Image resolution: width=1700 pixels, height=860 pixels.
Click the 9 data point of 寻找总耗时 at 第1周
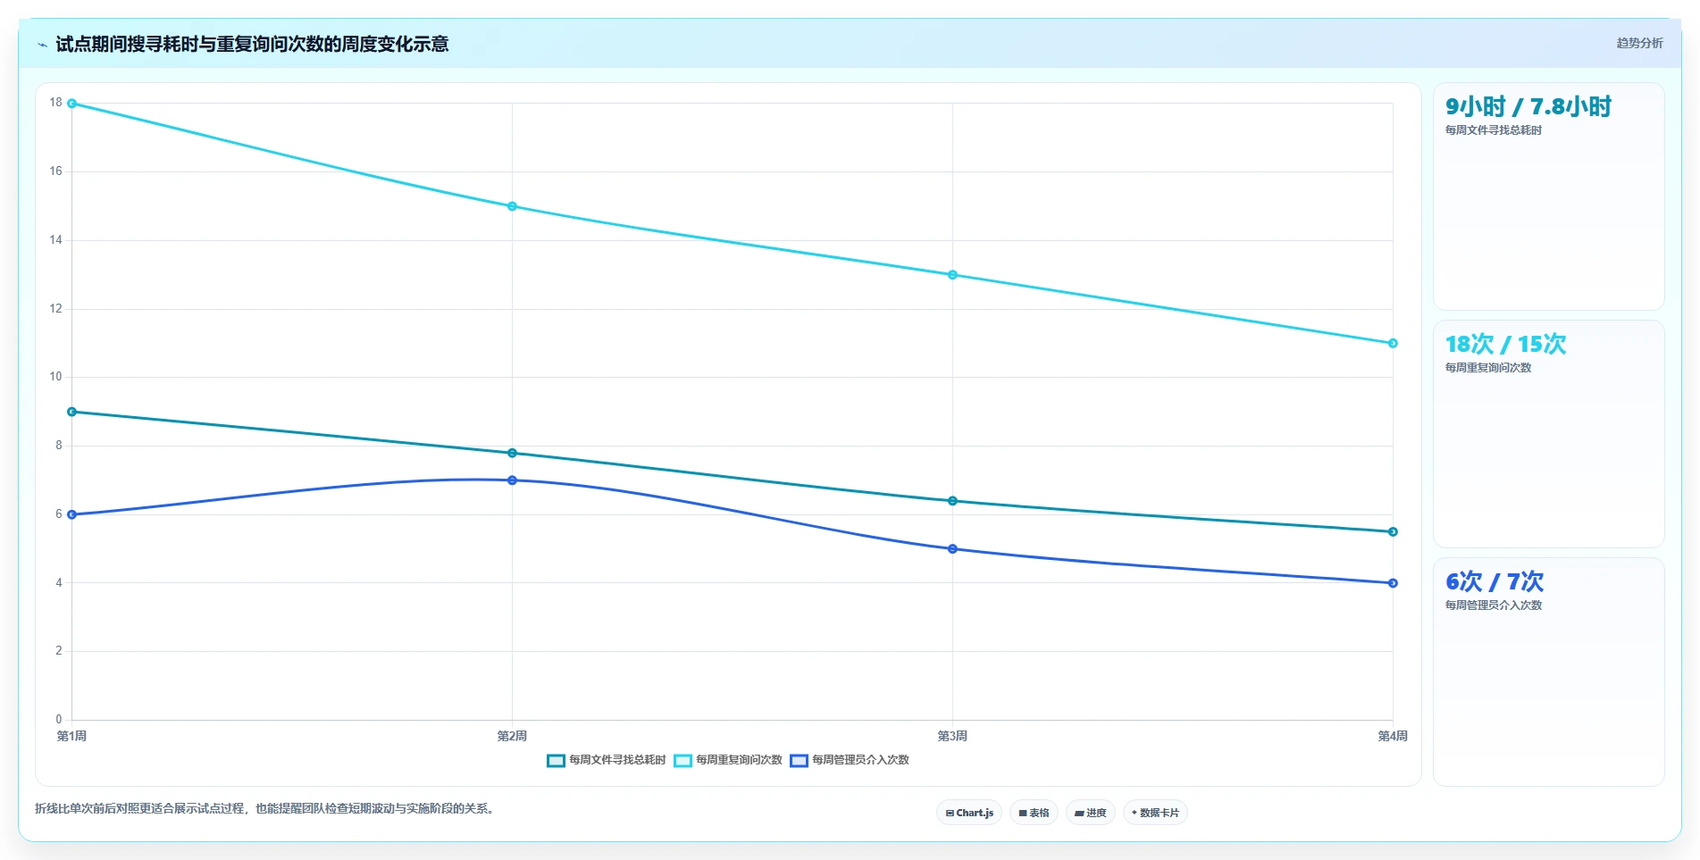point(72,412)
